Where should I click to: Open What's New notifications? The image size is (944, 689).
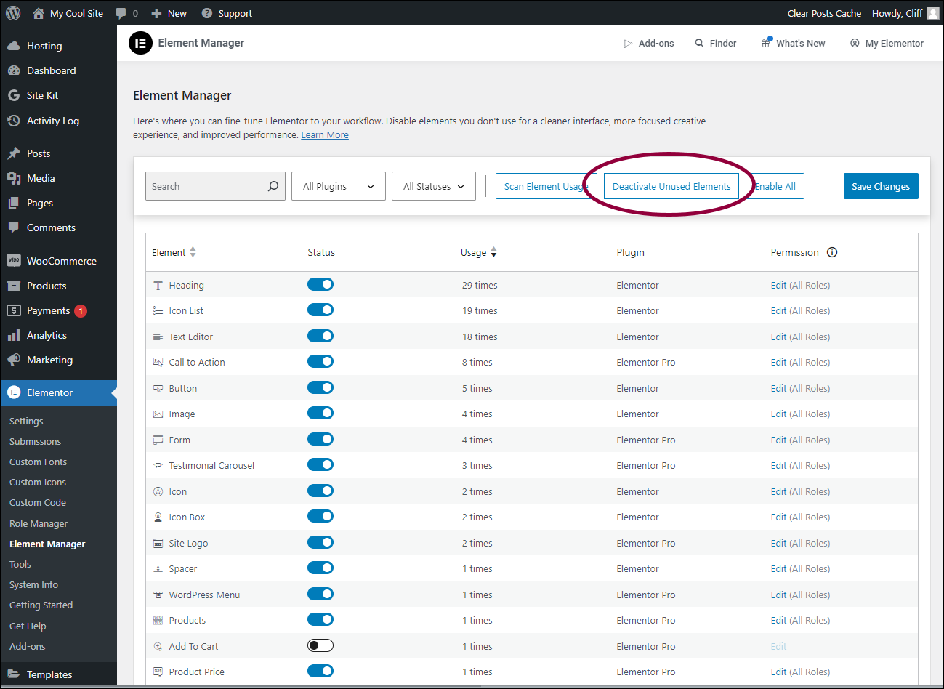point(793,44)
